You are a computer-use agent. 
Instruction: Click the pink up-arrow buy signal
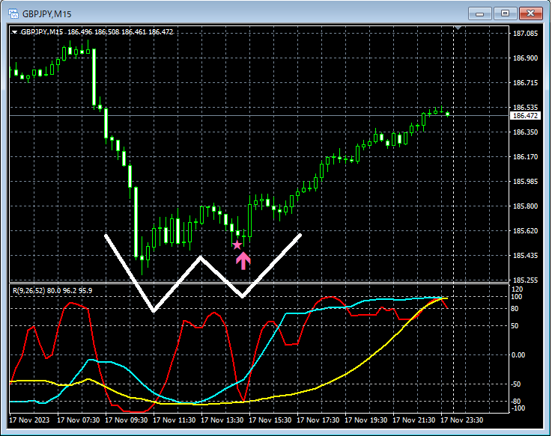tap(243, 261)
